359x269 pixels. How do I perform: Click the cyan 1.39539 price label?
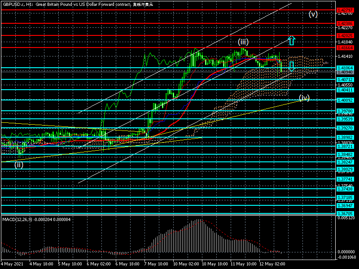345,119
